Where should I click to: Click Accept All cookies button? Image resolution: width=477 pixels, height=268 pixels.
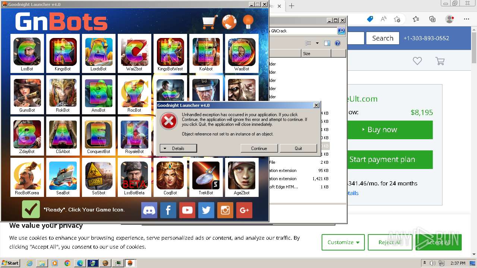click(x=438, y=242)
